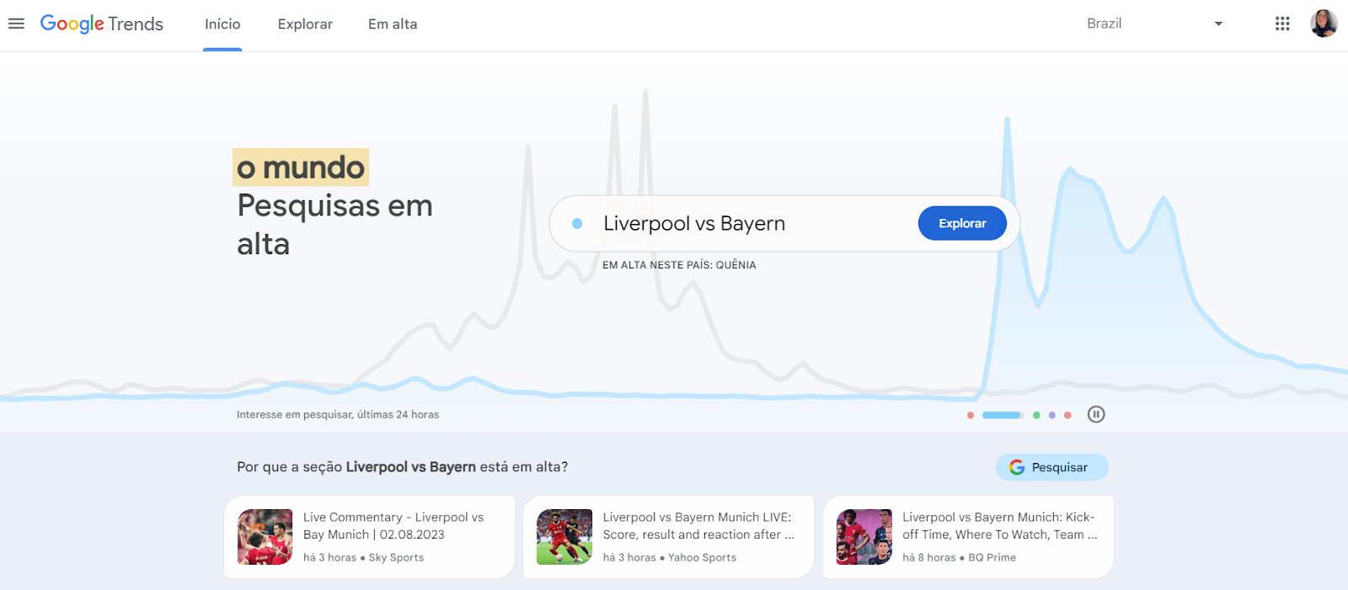Viewport: 1348px width, 590px height.
Task: Open the user account avatar
Action: point(1324,24)
